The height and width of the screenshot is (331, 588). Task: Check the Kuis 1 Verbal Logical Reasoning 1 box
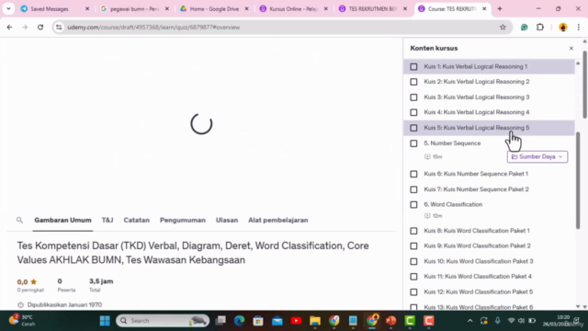(x=413, y=67)
